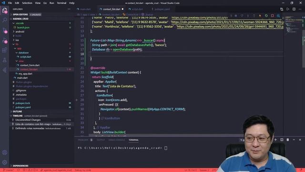
Task: Open the Flutter sidebar icon
Action: (4, 70)
